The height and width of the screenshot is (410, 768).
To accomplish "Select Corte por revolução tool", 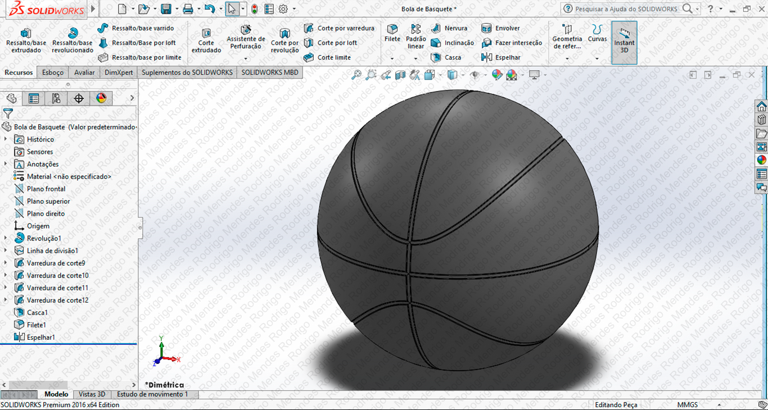I will (284, 40).
